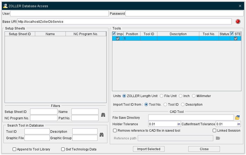This screenshot has width=246, height=155.
Task: Sort by NC Program No. column header
Action: [x=86, y=34]
